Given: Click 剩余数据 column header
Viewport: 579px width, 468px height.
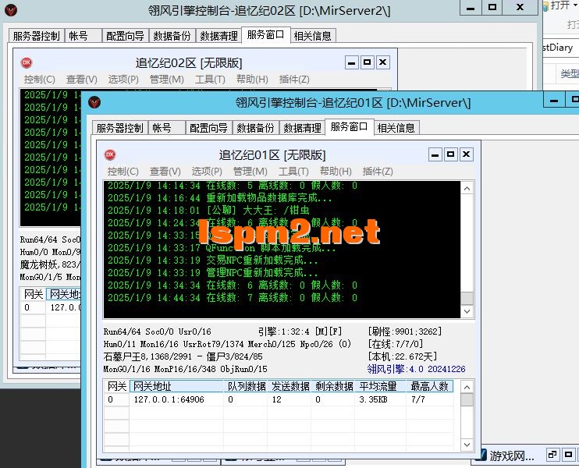Looking at the screenshot, I should [333, 386].
